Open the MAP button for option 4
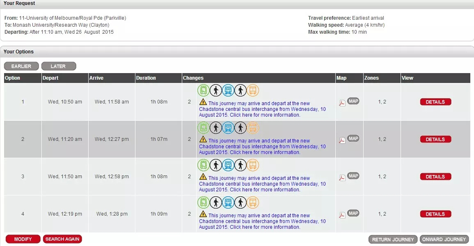Screen dimensions: 474x246 click(x=353, y=213)
